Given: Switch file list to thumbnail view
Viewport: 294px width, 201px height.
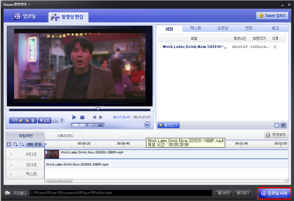Looking at the screenshot, I should coord(277,125).
